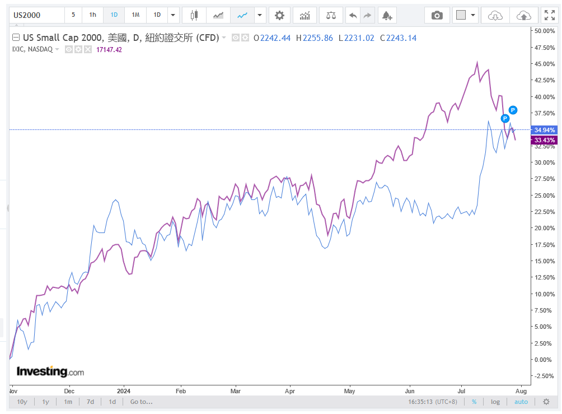Set the range to 1y

[46, 402]
